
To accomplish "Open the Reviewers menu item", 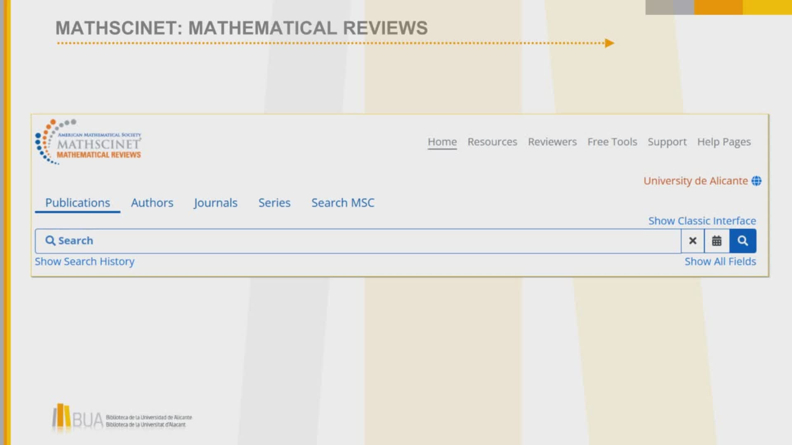I will pos(552,142).
